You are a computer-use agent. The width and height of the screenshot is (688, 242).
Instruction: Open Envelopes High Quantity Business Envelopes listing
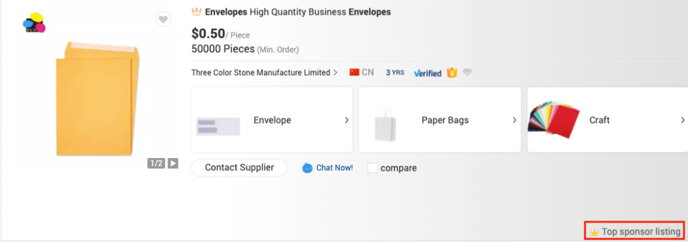pos(298,12)
